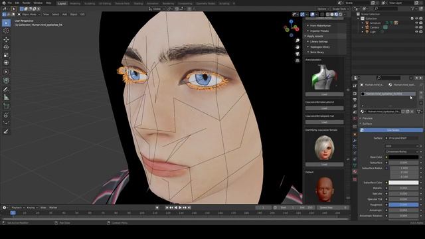The image size is (425, 239).
Task: Click the viewport pan hand icon
Action: pyautogui.click(x=297, y=47)
